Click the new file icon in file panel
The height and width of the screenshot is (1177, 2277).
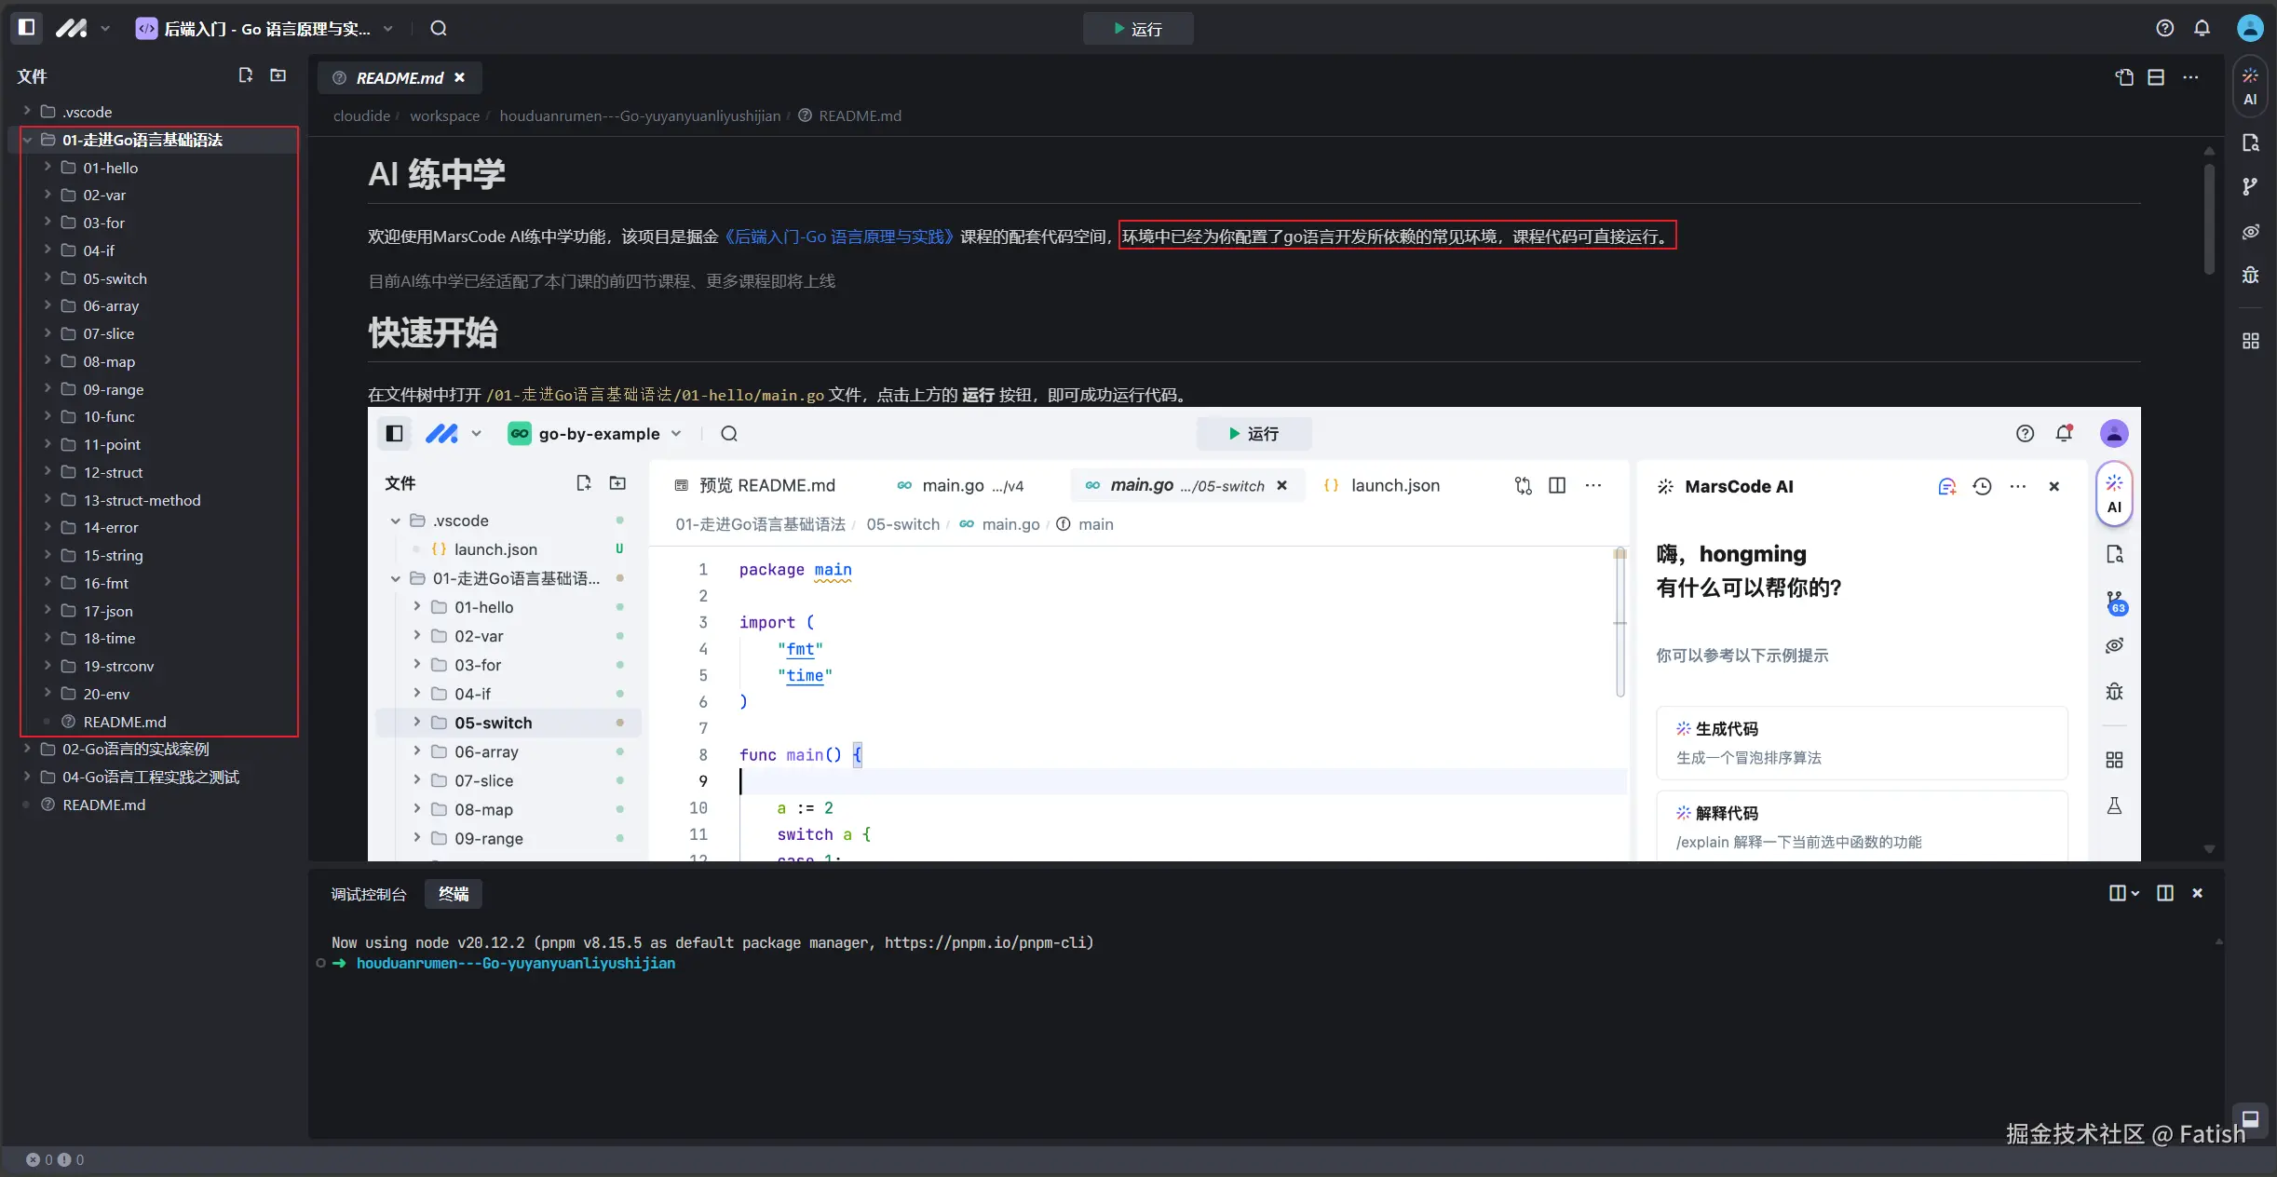[245, 75]
